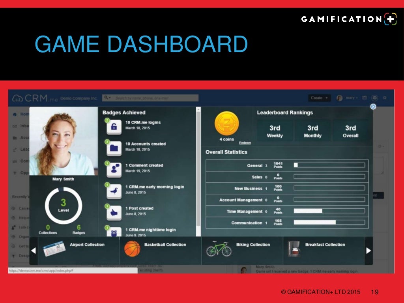The width and height of the screenshot is (404, 303).
Task: Close the game dashboard overlay
Action: pos(373,107)
